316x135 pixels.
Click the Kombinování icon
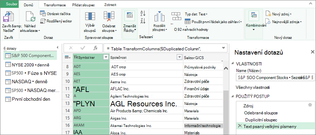click(253, 16)
